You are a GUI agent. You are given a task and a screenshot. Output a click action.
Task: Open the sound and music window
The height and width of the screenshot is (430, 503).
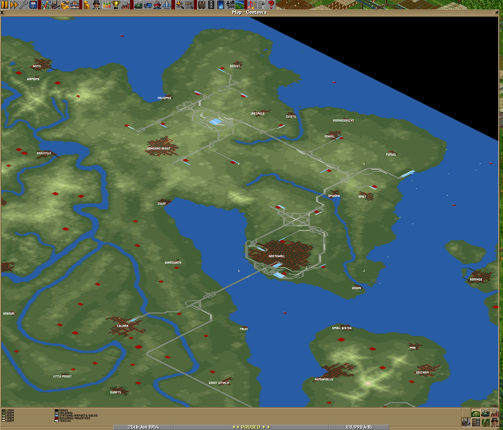pyautogui.click(x=252, y=4)
